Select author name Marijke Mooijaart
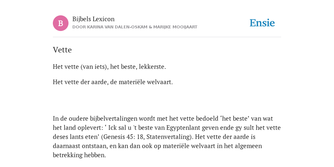 click(x=175, y=27)
